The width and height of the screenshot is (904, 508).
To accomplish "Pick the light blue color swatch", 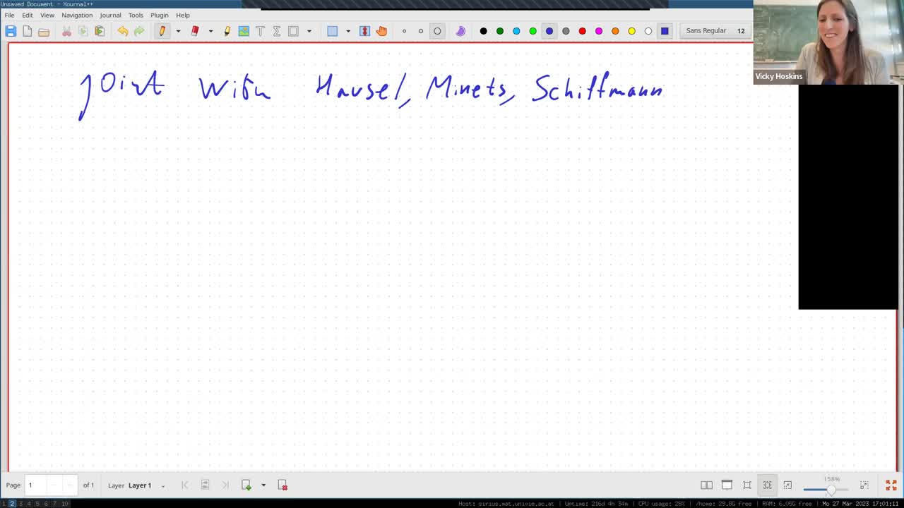I will point(516,31).
